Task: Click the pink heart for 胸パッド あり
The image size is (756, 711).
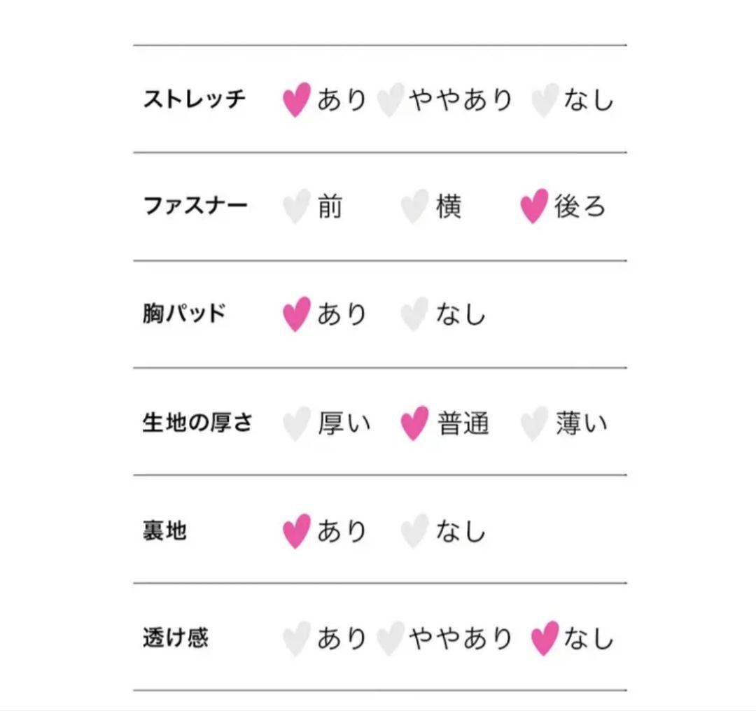Action: [x=297, y=314]
